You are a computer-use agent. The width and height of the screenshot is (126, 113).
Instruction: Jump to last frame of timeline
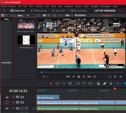89,77
